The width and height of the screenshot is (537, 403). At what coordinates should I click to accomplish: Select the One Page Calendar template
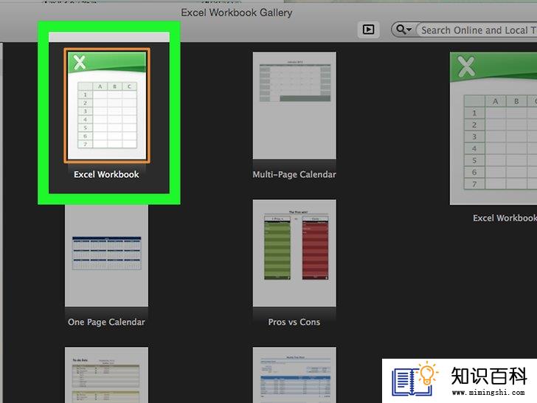(106, 255)
